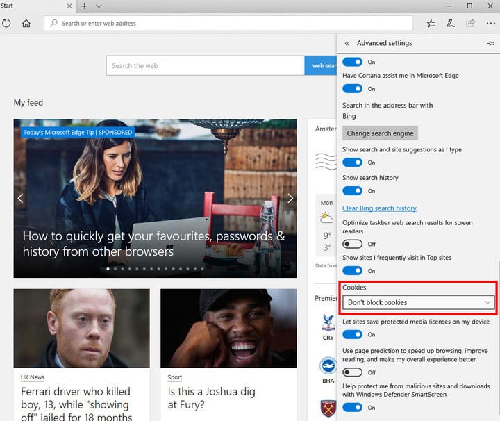Toggle Windows Defender SmartScreen switch
500x421 pixels.
tap(352, 407)
